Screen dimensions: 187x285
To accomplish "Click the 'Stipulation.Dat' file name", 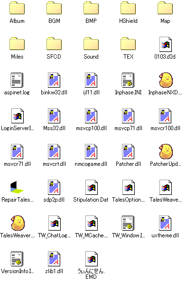I will tap(91, 200).
